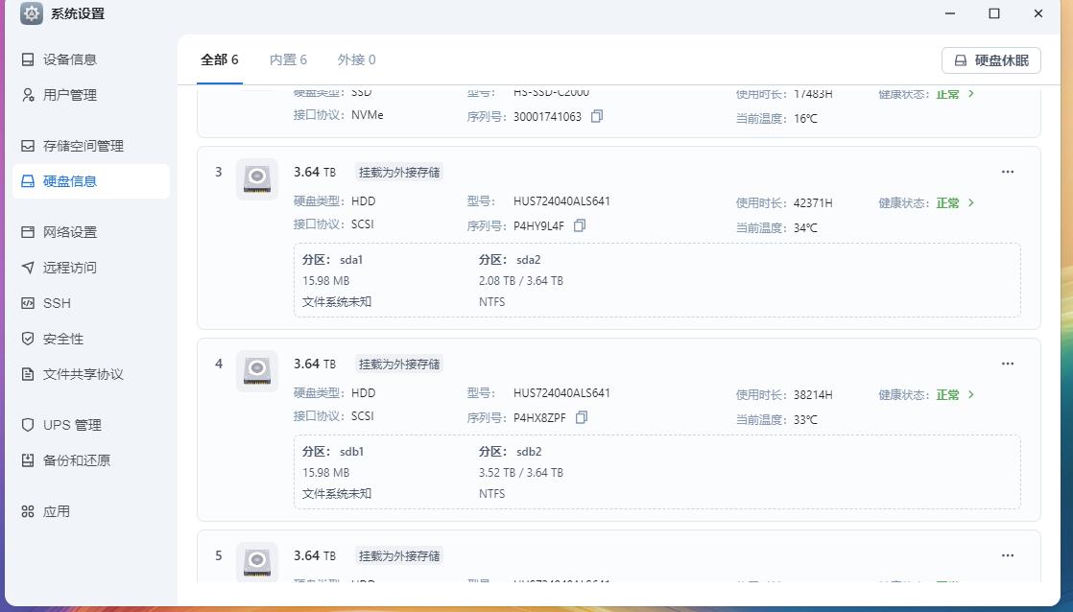Go to 存储空间管理 page
Screen dimensions: 1073x612
[x=91, y=146]
